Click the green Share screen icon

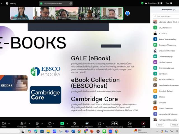62,123
